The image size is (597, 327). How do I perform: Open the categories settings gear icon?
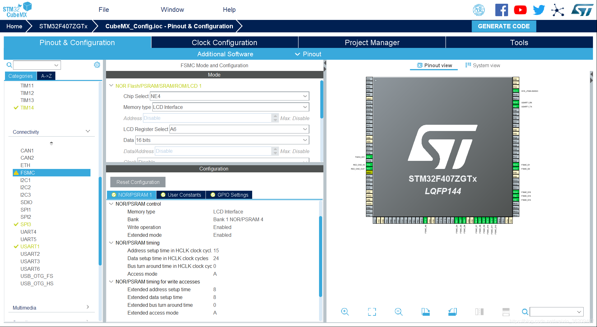97,65
